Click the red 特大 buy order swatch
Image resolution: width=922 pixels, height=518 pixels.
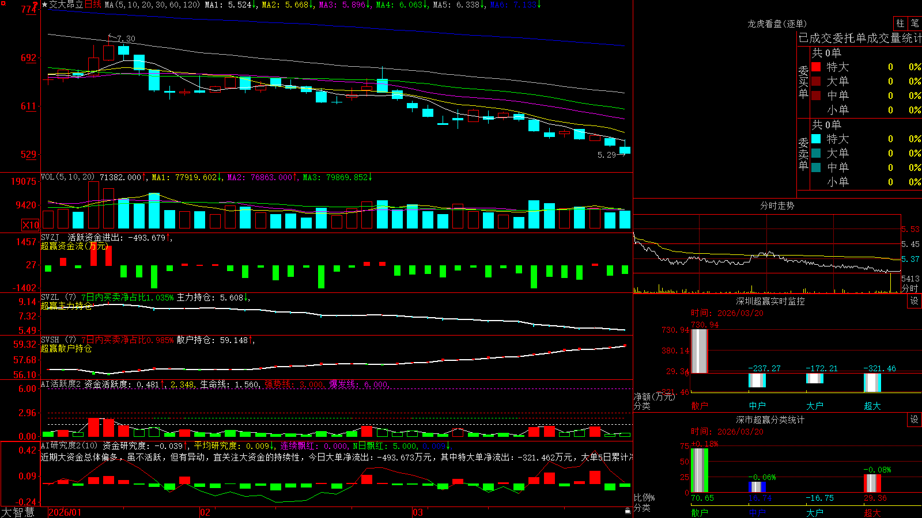tap(816, 67)
